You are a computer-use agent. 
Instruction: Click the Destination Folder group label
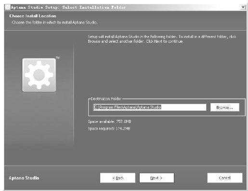pyautogui.click(x=106, y=99)
